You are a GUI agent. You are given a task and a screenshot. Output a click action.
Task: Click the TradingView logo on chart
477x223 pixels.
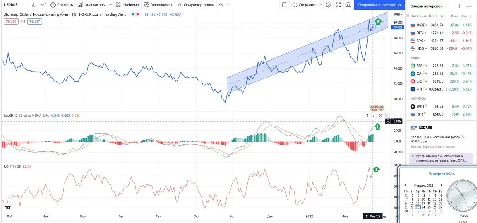[x=8, y=207]
